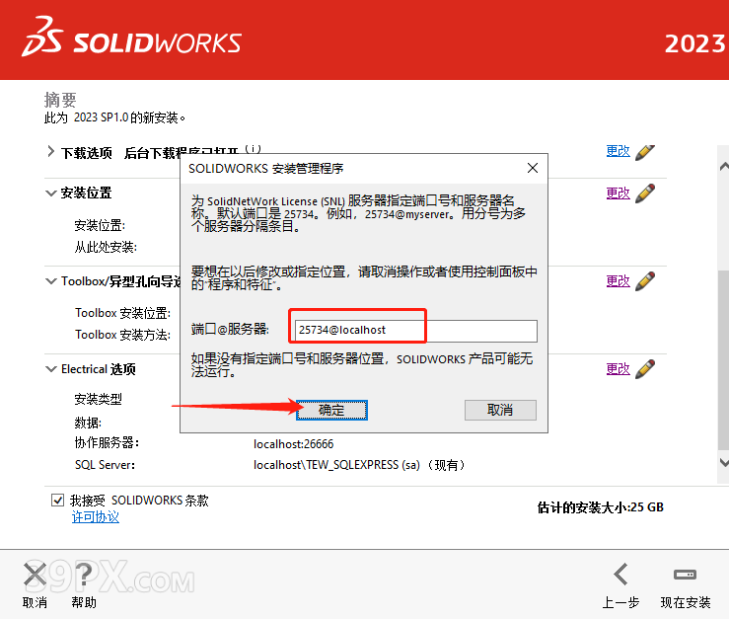Click the 端口@服务器 input field

pos(414,331)
